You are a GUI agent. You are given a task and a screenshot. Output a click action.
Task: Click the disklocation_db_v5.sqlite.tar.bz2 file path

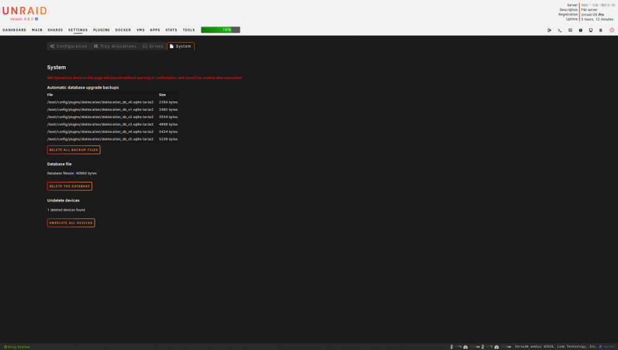(x=101, y=139)
